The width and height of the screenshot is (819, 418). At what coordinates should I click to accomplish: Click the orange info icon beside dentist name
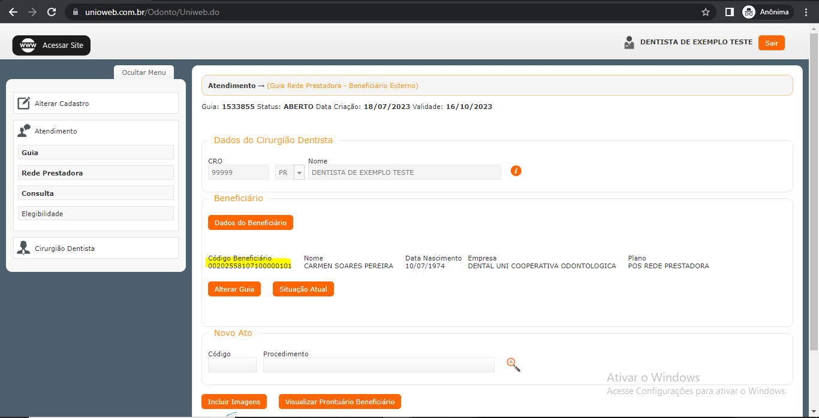[x=516, y=171]
